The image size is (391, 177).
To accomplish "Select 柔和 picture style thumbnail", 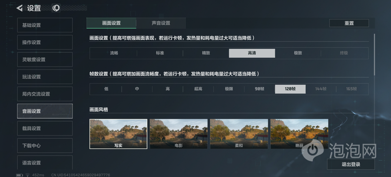I will point(239,134).
